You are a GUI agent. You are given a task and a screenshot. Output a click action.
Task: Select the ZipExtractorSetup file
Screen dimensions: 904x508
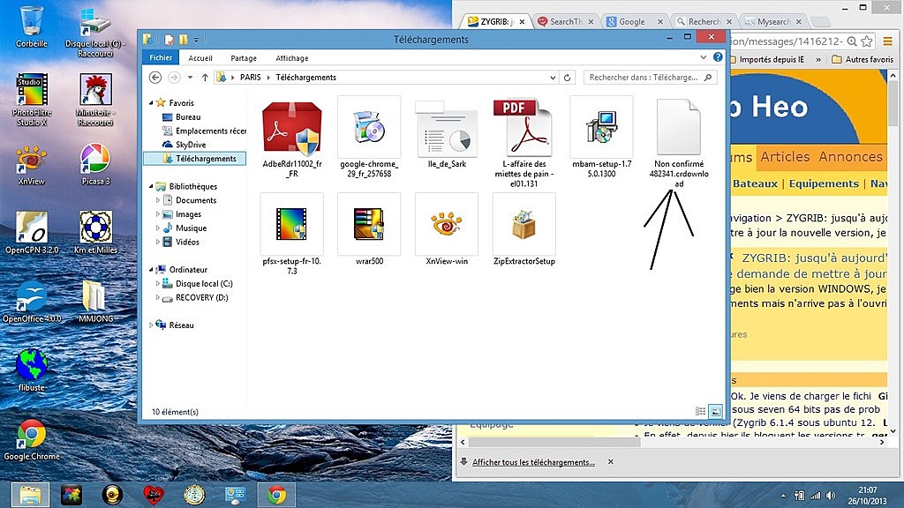point(524,230)
